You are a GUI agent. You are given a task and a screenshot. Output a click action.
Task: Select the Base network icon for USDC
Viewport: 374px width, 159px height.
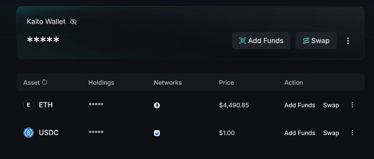click(157, 133)
